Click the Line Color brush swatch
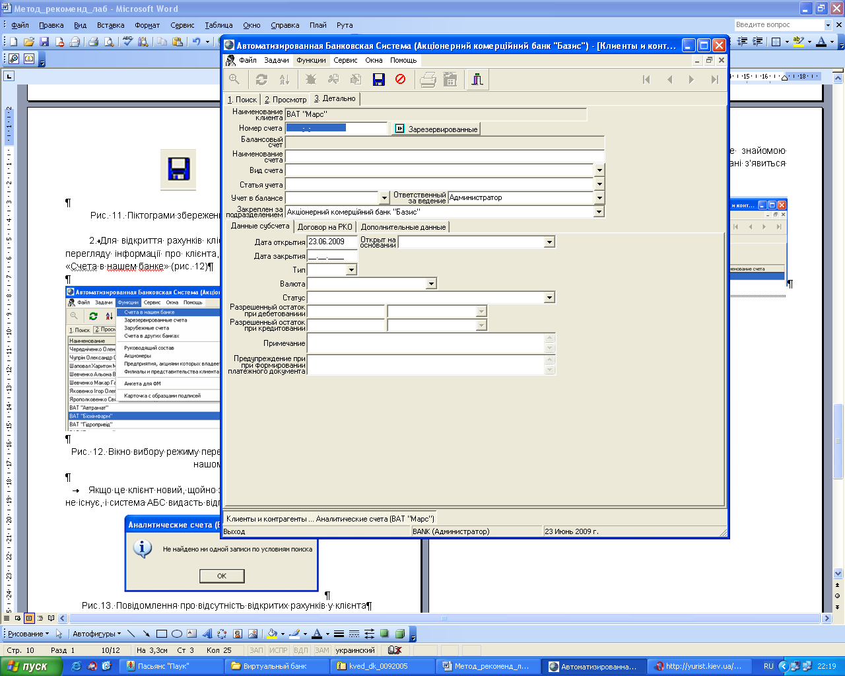This screenshot has width=845, height=676. (x=294, y=634)
